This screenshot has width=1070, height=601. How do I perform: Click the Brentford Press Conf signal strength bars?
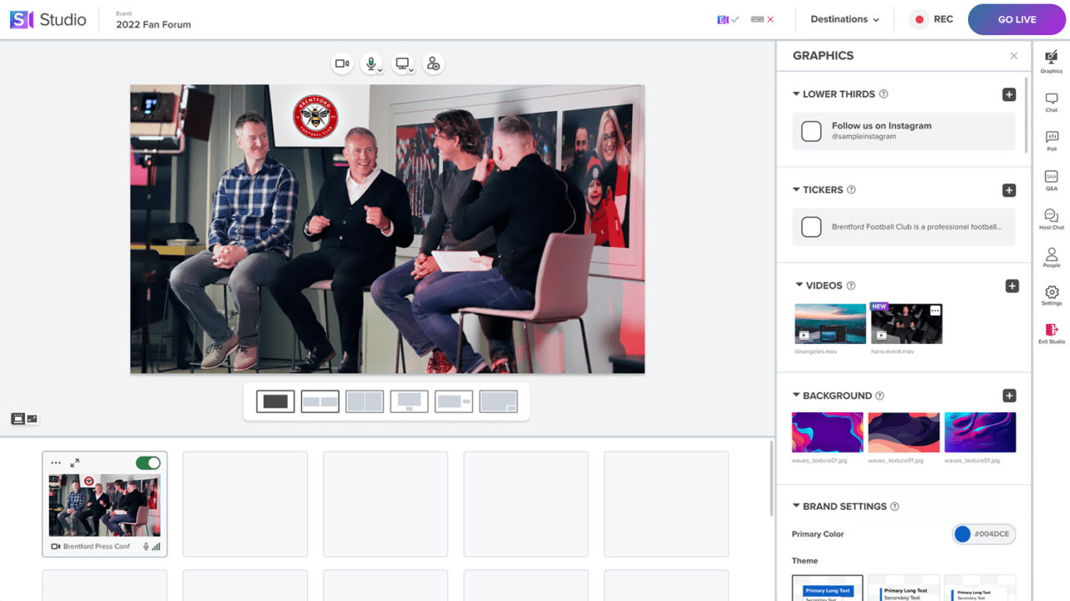156,547
